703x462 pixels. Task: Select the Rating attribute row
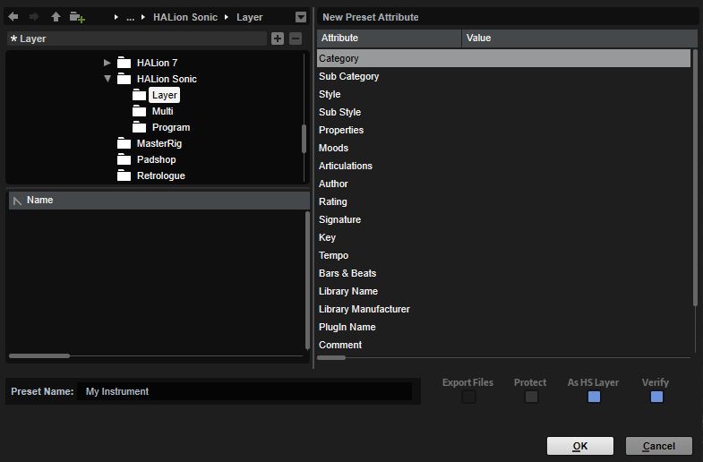504,201
